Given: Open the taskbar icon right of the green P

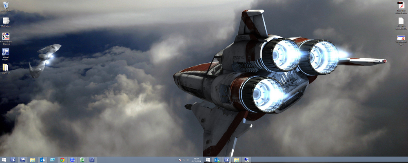Looking at the screenshot, I should [92, 160].
